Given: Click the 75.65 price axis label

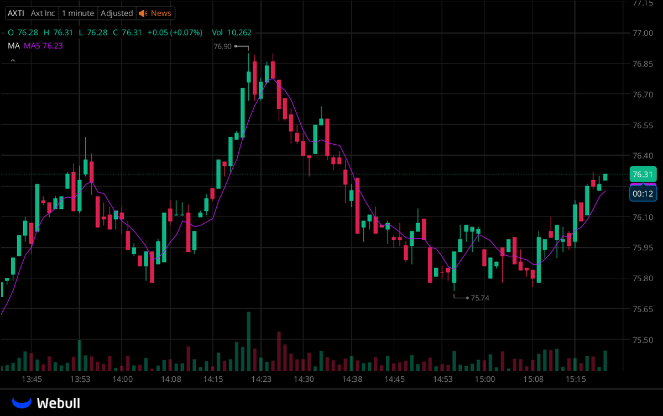Looking at the screenshot, I should [x=643, y=309].
